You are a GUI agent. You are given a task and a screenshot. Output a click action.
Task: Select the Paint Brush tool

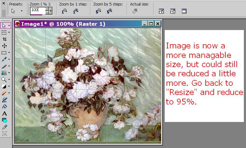coord(4,66)
